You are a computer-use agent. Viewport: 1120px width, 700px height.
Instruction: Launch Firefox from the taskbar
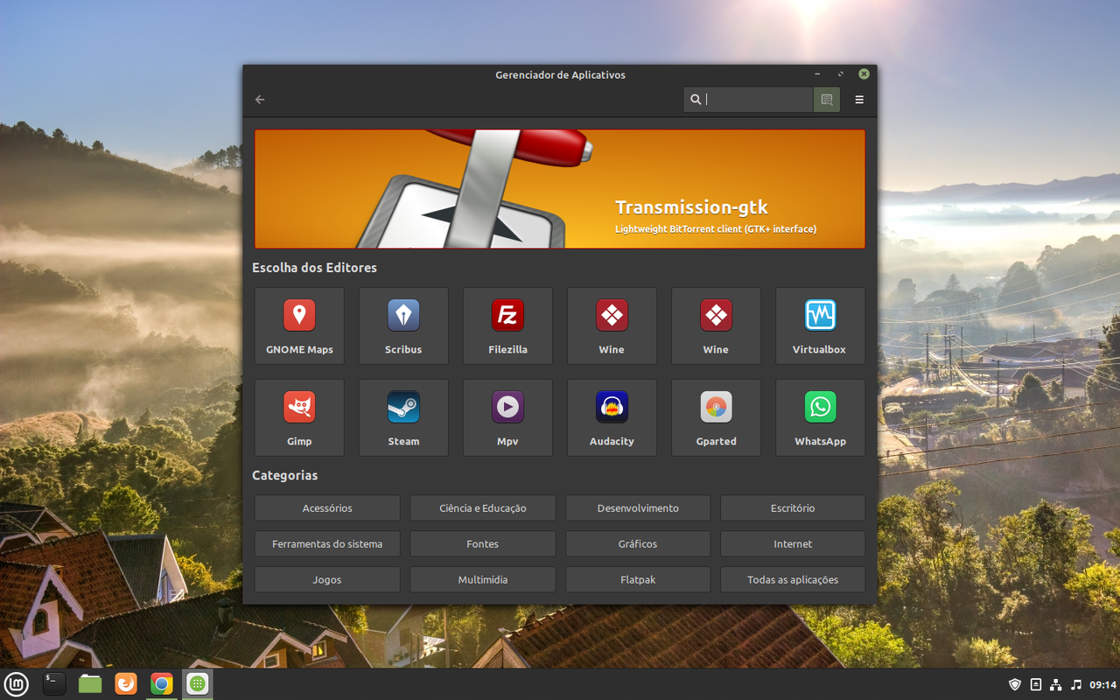point(126,684)
